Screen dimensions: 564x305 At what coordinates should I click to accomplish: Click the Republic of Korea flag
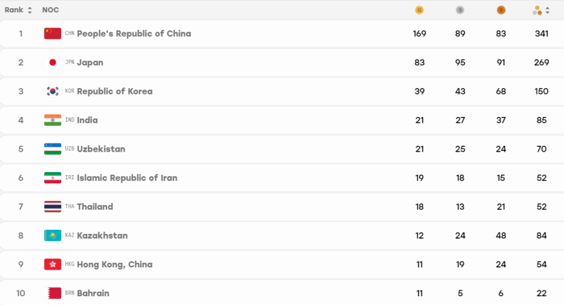tap(52, 91)
